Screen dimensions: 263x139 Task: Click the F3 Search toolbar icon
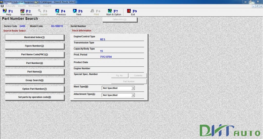43,12
